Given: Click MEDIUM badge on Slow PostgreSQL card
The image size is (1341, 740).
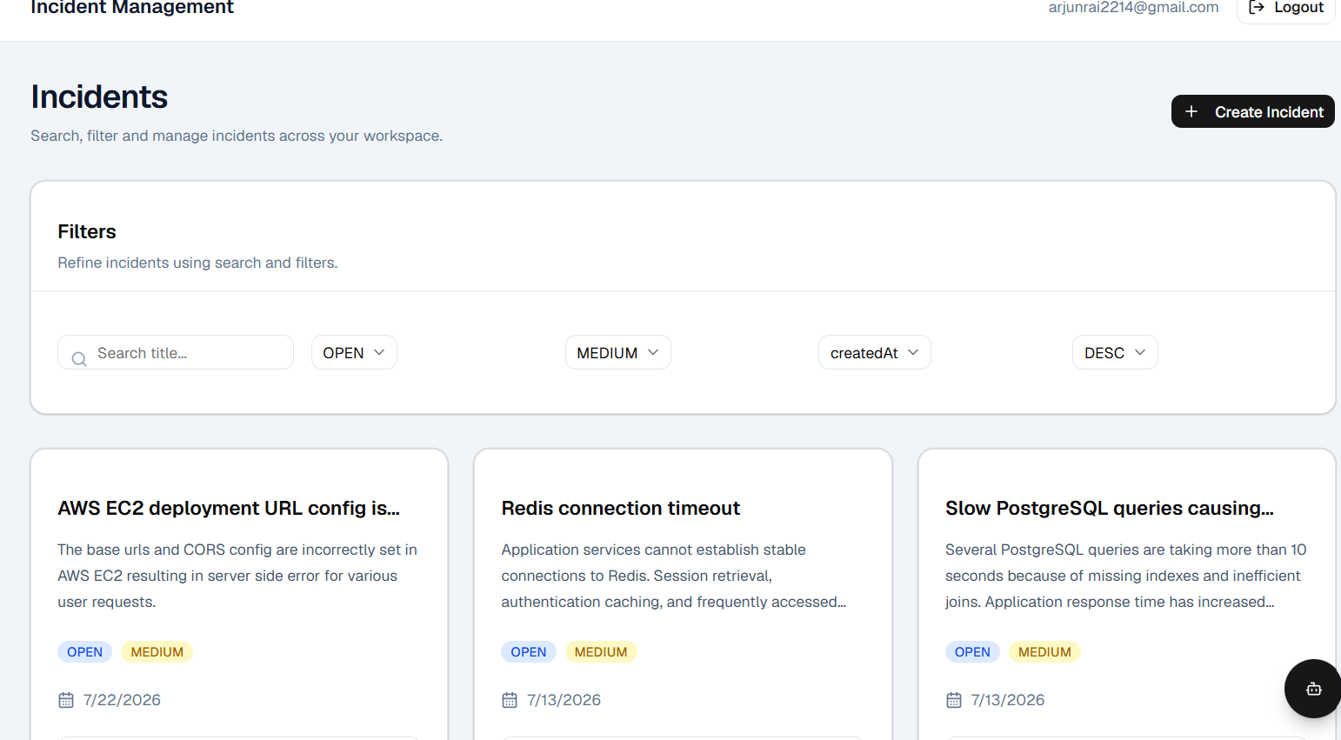Looking at the screenshot, I should 1044,652.
